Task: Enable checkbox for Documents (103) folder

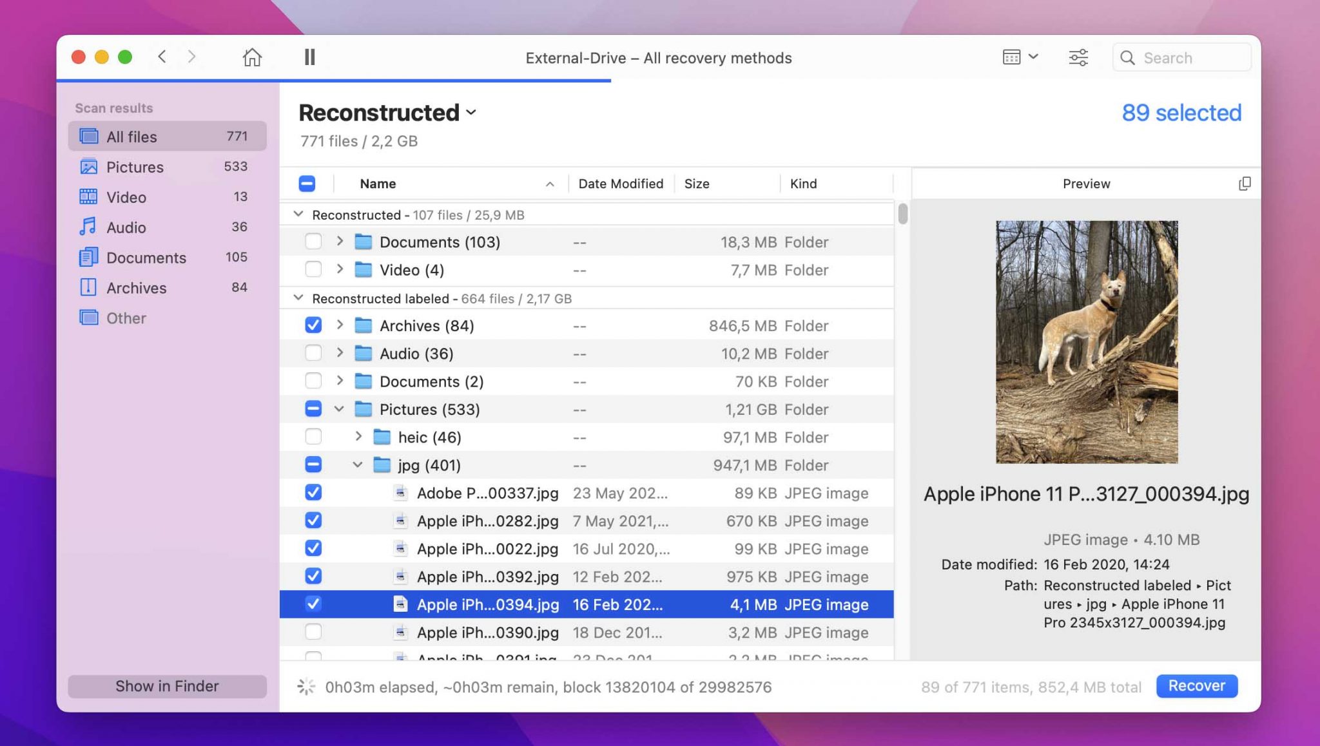Action: pos(314,242)
